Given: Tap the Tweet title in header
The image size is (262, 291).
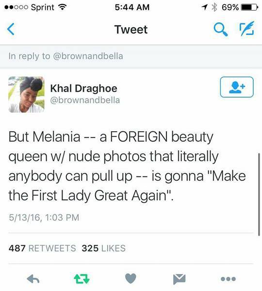Looking at the screenshot, I should coord(131,29).
